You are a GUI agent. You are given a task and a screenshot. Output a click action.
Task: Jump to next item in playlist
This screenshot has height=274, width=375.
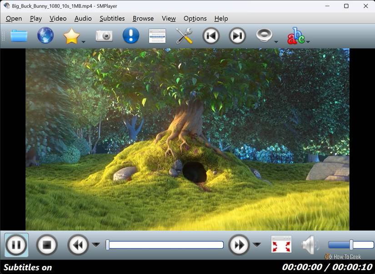point(237,36)
